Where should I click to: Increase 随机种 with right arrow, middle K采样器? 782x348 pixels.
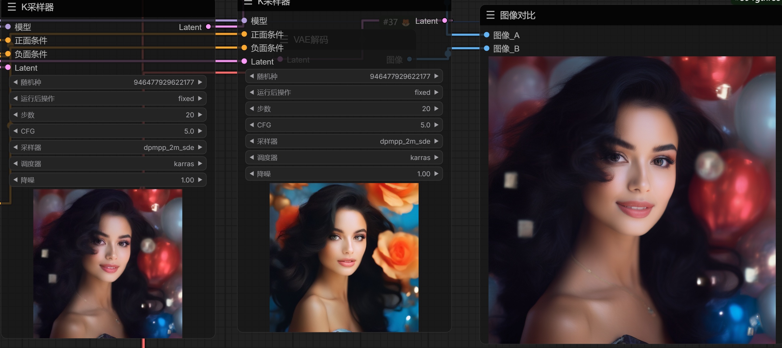point(437,76)
